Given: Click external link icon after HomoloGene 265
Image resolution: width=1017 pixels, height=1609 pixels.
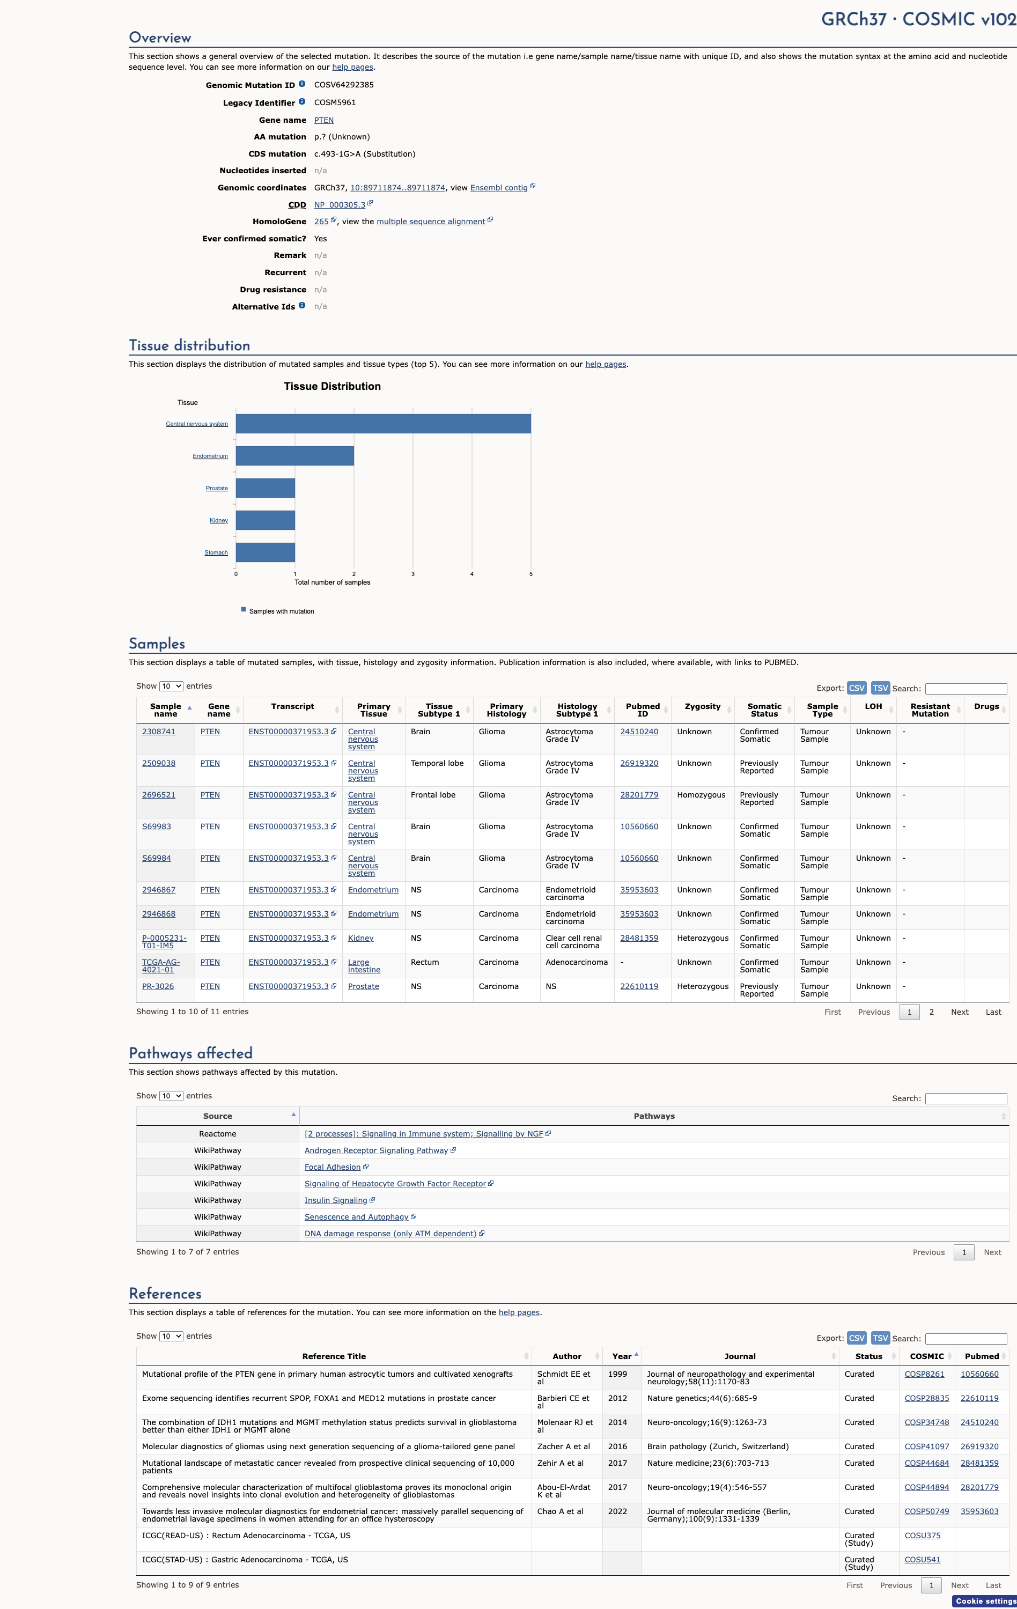Looking at the screenshot, I should pyautogui.click(x=334, y=220).
